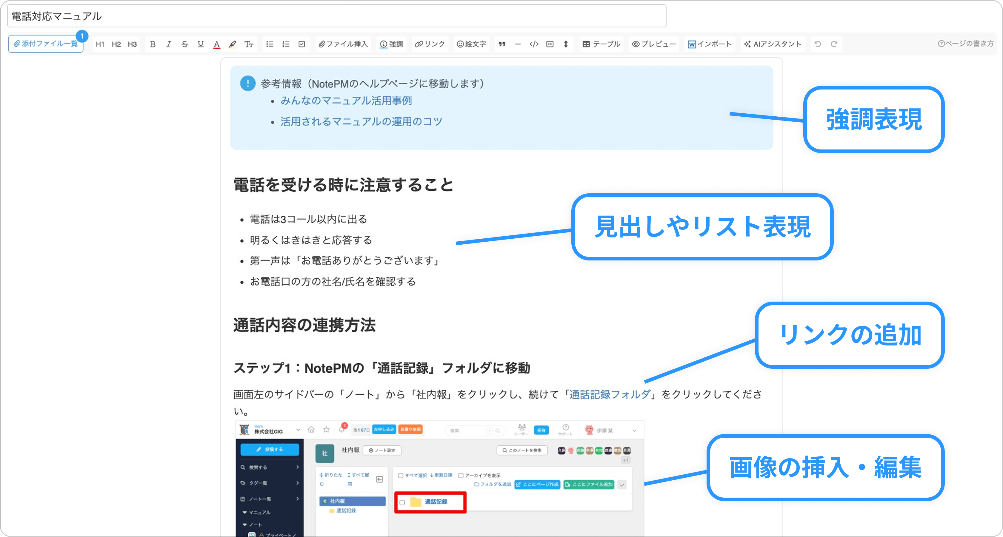
Task: Open the font size (Tt) menu
Action: tap(249, 44)
